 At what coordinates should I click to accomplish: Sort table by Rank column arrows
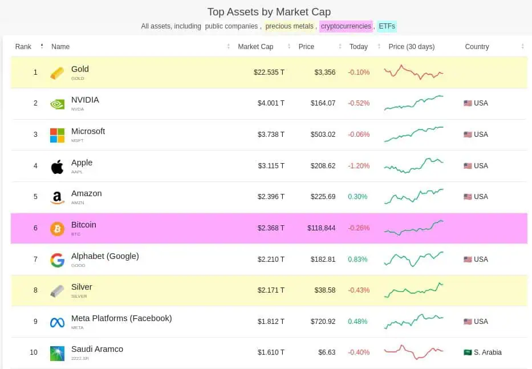click(42, 46)
